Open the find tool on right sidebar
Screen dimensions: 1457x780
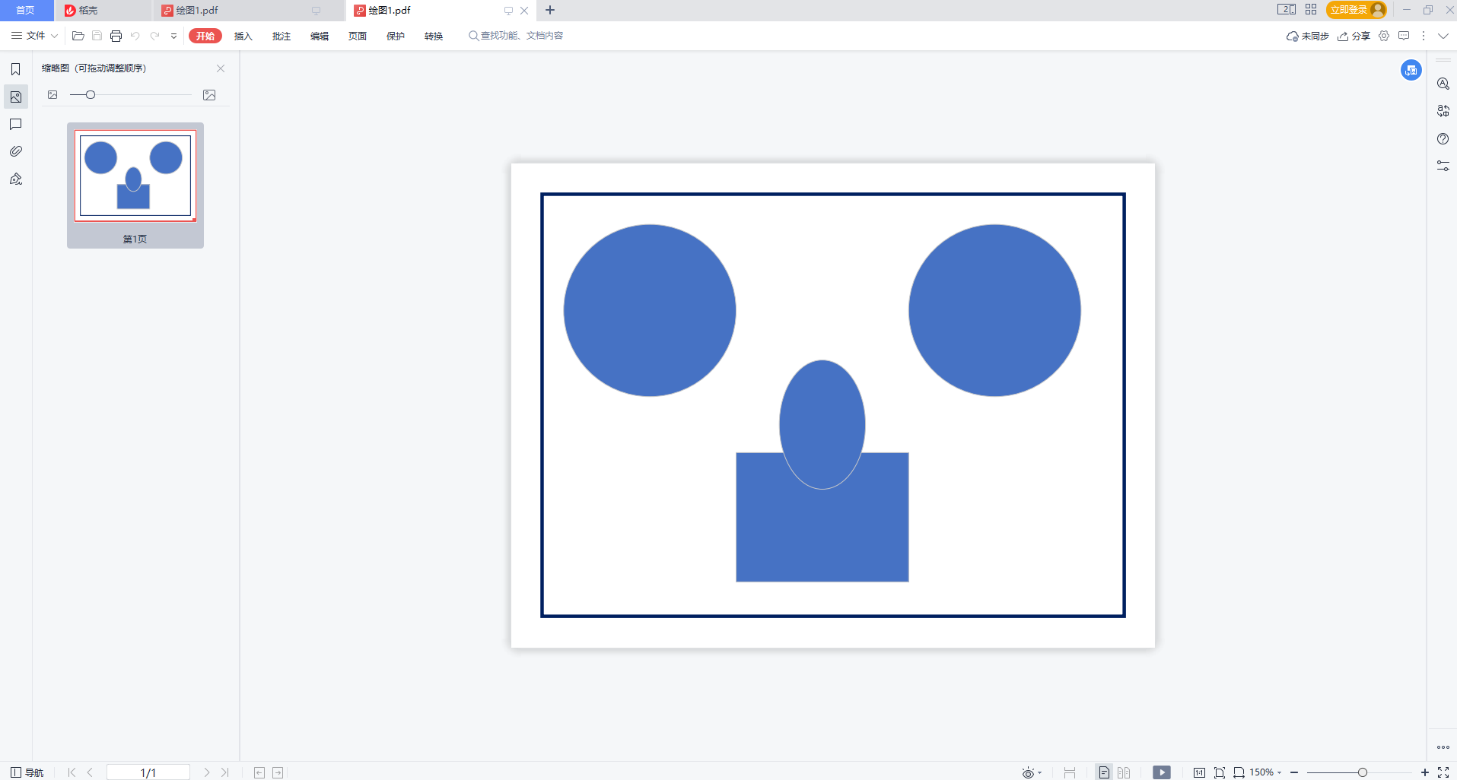pos(1443,84)
